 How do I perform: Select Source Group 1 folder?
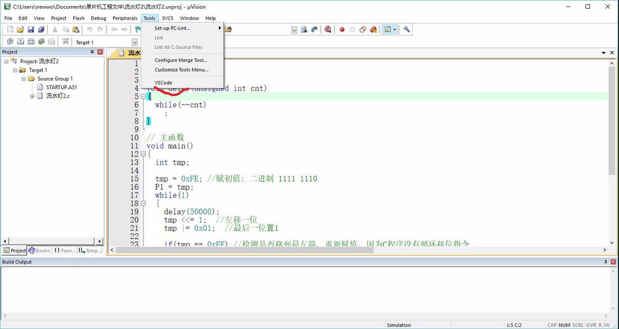pos(55,79)
